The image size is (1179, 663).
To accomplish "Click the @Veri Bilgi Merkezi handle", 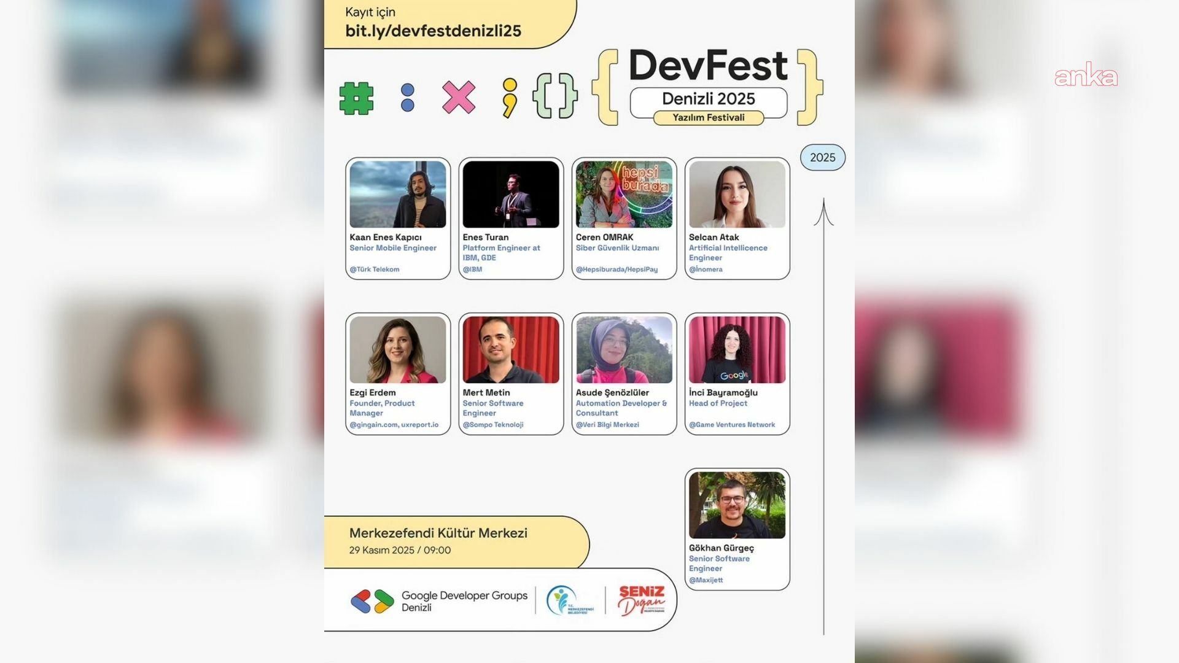I will pos(607,425).
